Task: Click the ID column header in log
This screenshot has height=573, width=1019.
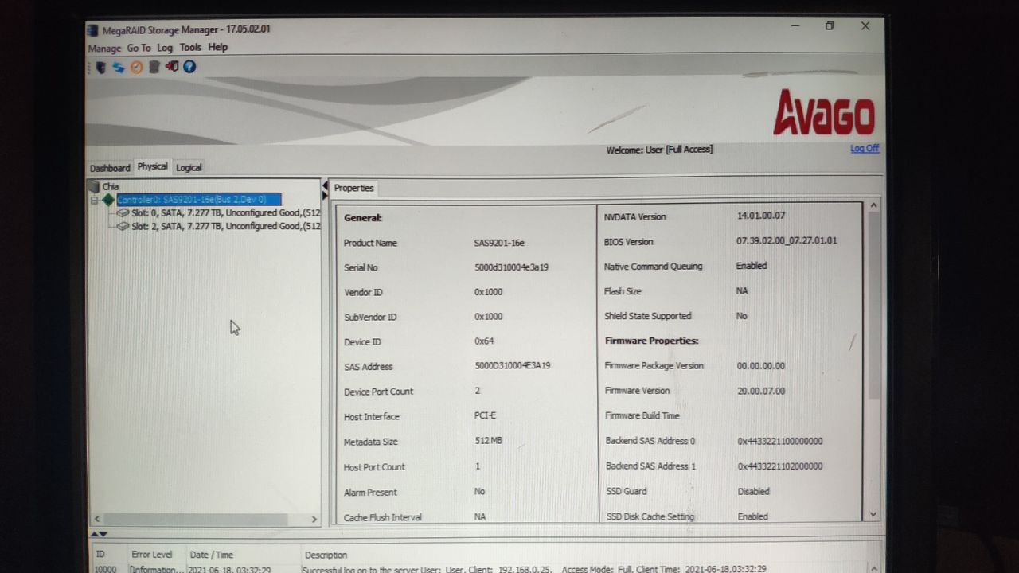Action: 100,555
